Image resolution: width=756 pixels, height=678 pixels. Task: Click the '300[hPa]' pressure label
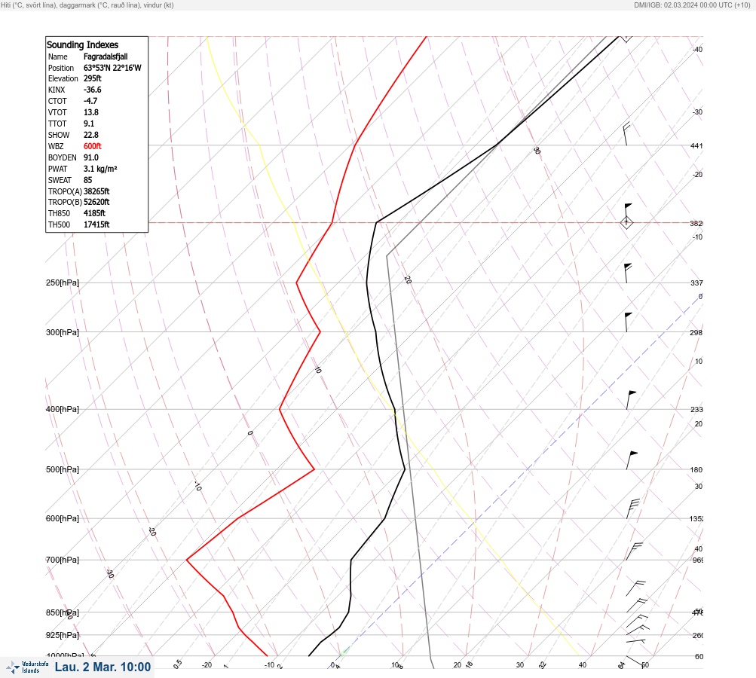pyautogui.click(x=63, y=332)
